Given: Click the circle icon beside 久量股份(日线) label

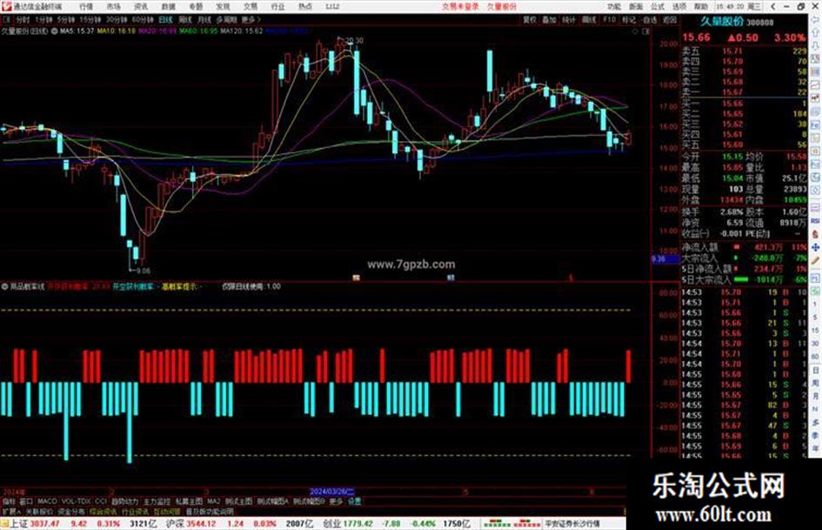Looking at the screenshot, I should pyautogui.click(x=54, y=31).
